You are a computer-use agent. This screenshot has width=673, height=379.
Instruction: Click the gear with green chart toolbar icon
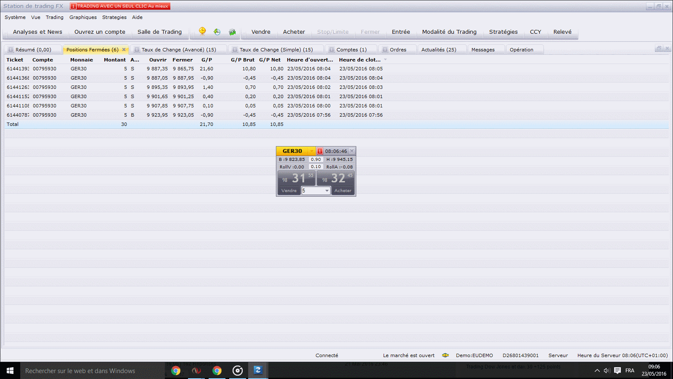tap(232, 32)
